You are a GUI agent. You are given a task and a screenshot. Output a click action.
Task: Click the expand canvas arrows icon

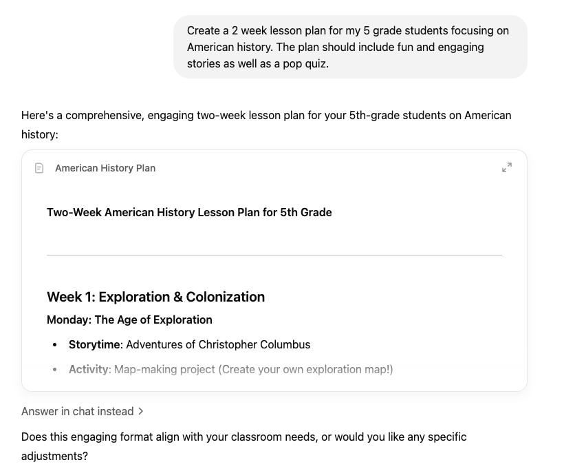click(x=507, y=167)
